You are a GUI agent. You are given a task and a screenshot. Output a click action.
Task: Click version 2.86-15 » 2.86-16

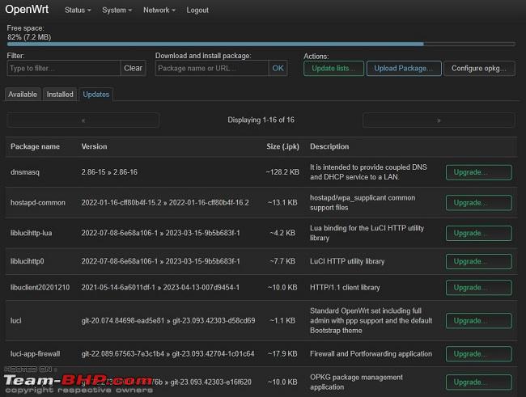(109, 172)
